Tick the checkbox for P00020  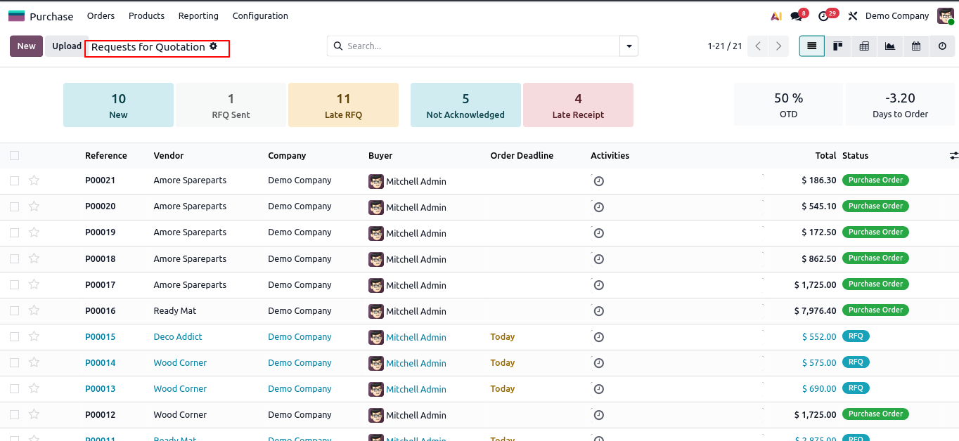point(15,206)
